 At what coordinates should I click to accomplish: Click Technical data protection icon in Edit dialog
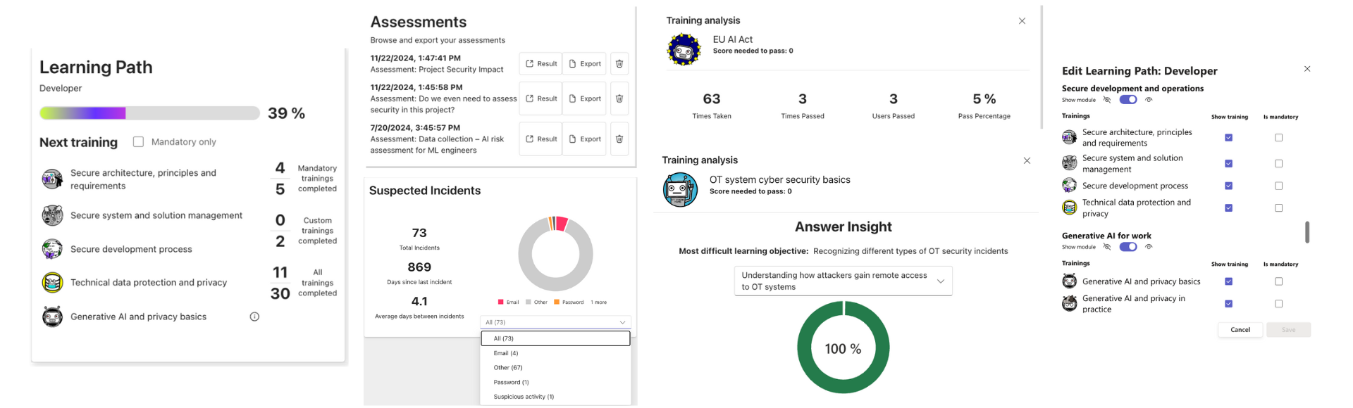pos(1069,208)
